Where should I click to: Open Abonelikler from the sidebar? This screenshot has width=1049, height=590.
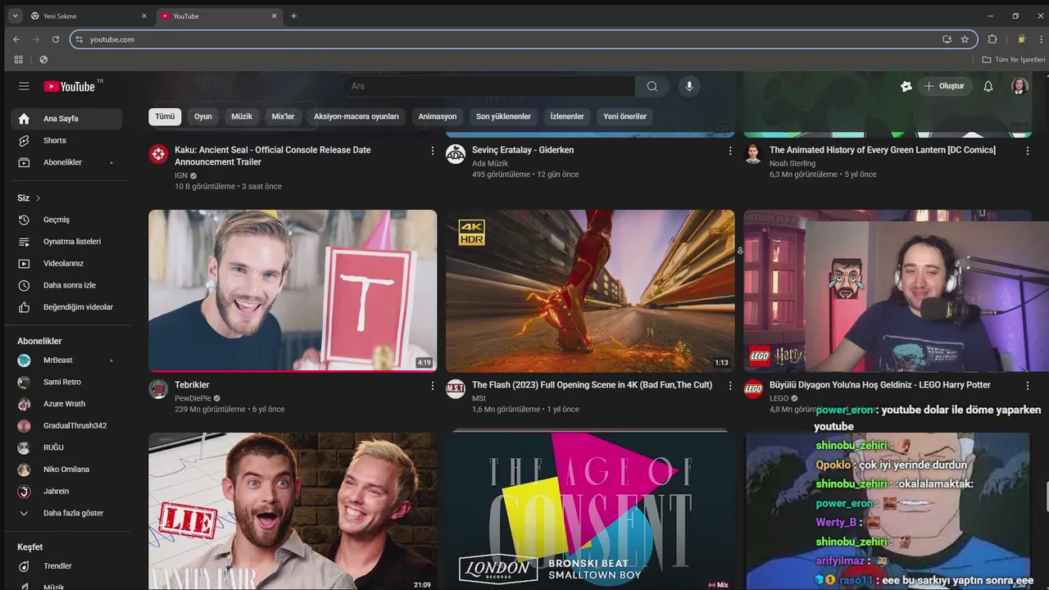coord(67,162)
